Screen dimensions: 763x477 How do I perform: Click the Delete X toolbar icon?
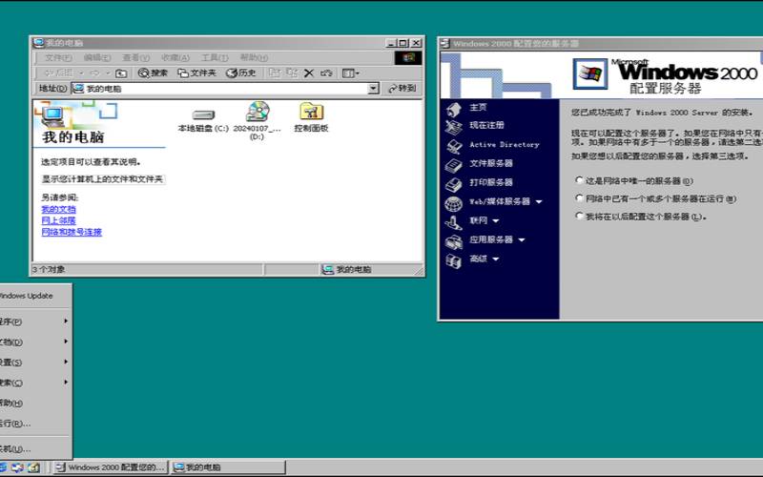coord(308,73)
